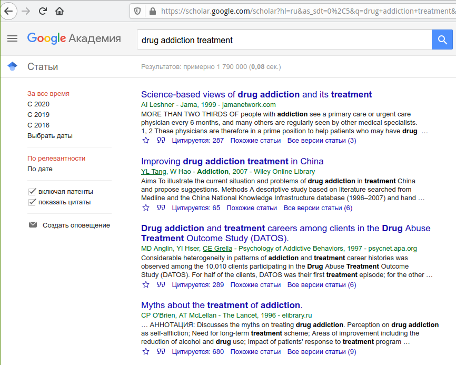Select the 'За все время' time filter

[x=48, y=94]
